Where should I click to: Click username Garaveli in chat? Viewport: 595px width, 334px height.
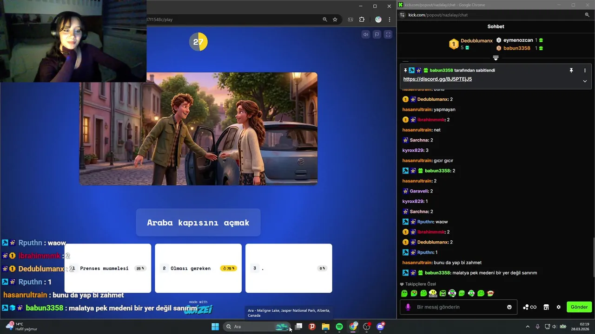click(x=419, y=191)
